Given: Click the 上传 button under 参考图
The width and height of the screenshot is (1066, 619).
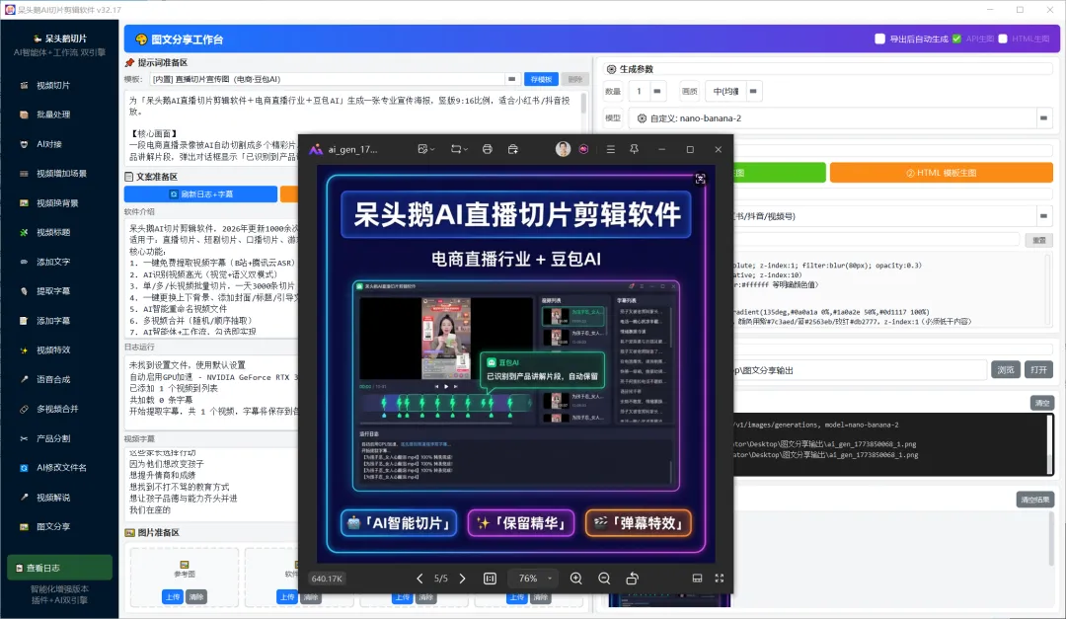Looking at the screenshot, I should [x=173, y=596].
